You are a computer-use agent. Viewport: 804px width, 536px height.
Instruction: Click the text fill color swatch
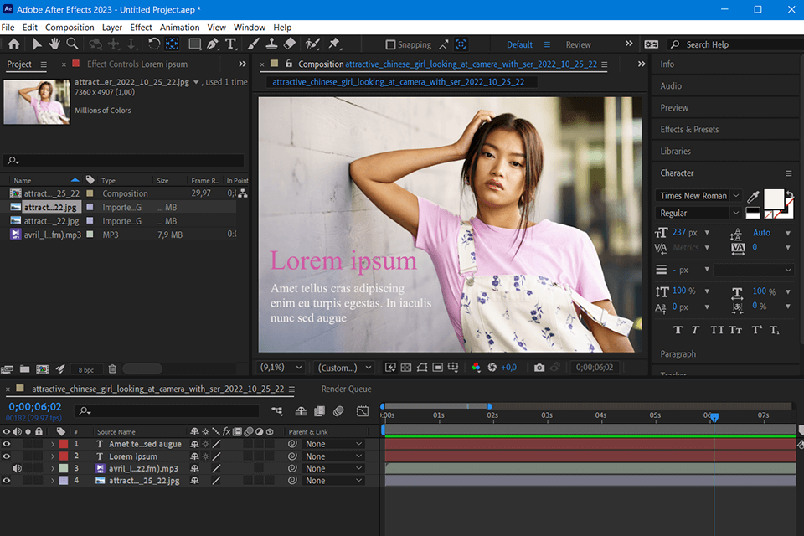tap(774, 198)
